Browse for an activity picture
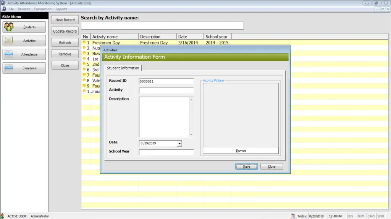 [x=240, y=150]
